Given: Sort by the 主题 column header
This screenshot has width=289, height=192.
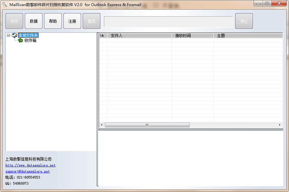Looking at the screenshot, I should point(248,36).
